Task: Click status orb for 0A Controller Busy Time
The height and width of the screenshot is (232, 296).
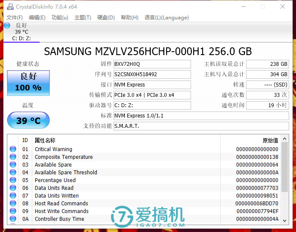Action: coord(13,219)
